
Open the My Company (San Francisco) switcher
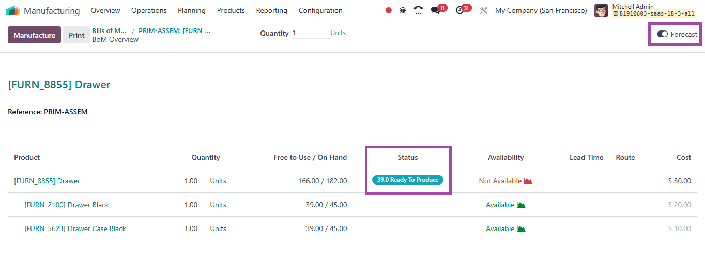click(541, 10)
